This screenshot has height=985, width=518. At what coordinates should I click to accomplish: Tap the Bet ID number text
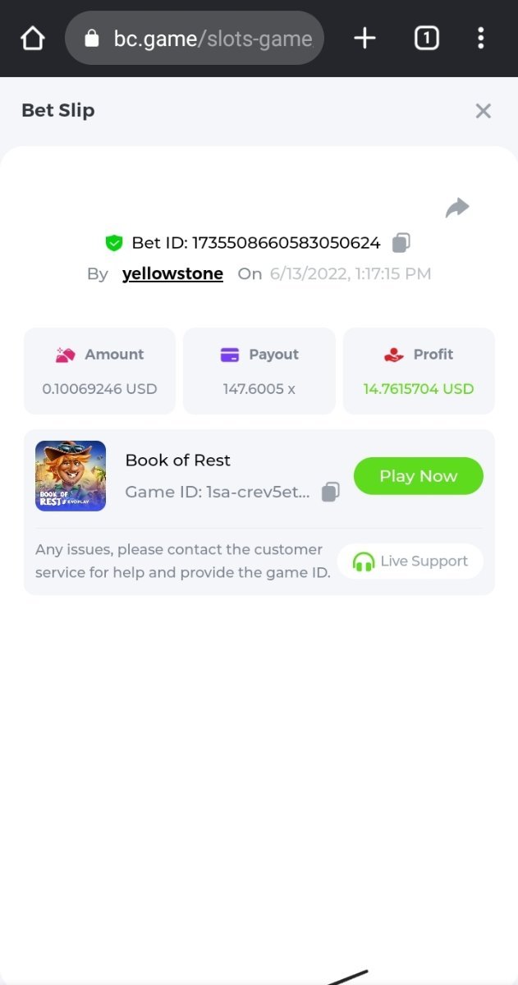click(x=286, y=243)
